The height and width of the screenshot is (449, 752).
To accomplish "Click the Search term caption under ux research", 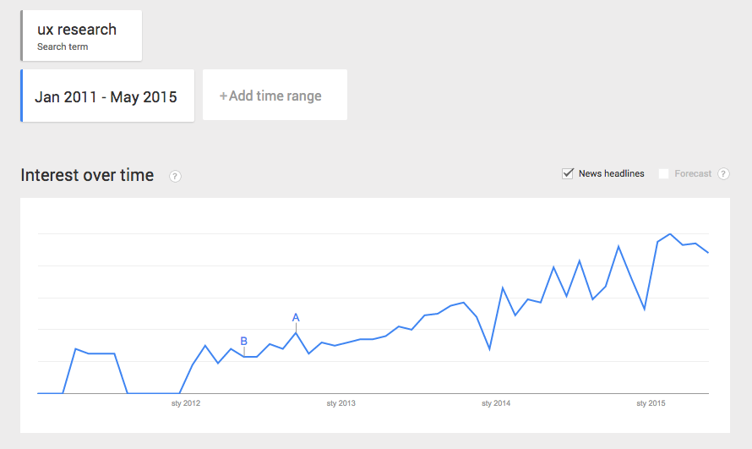I will click(x=63, y=47).
